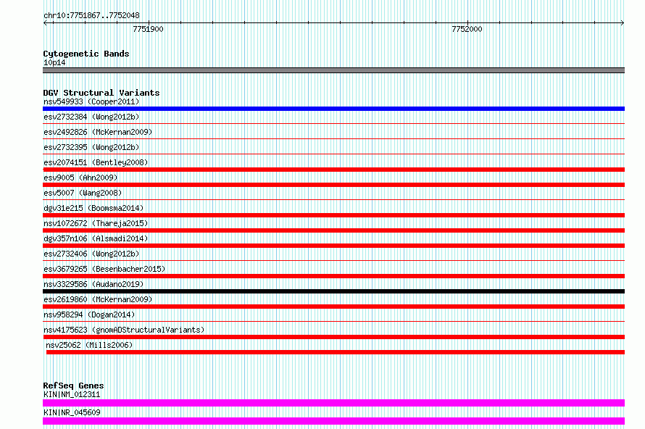645x429 pixels.
Task: Open the esv9005 (Ahn2009) variant label
Action: coord(80,178)
